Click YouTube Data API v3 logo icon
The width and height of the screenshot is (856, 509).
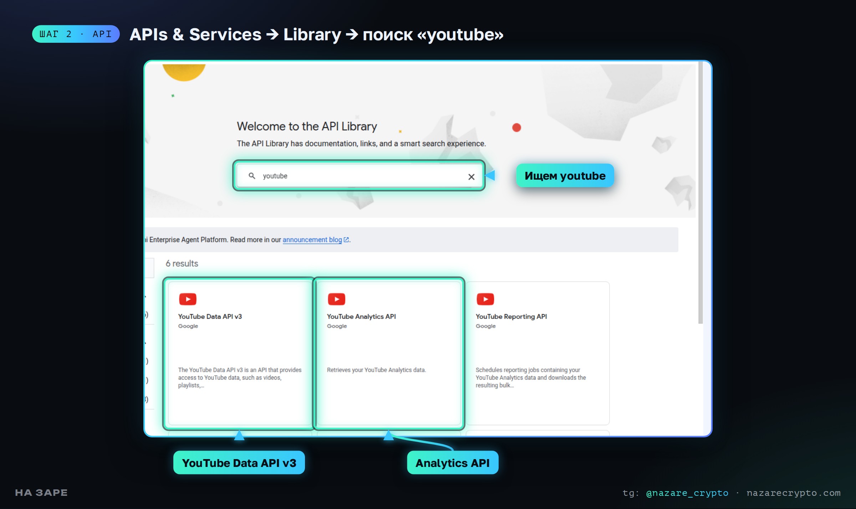click(188, 299)
